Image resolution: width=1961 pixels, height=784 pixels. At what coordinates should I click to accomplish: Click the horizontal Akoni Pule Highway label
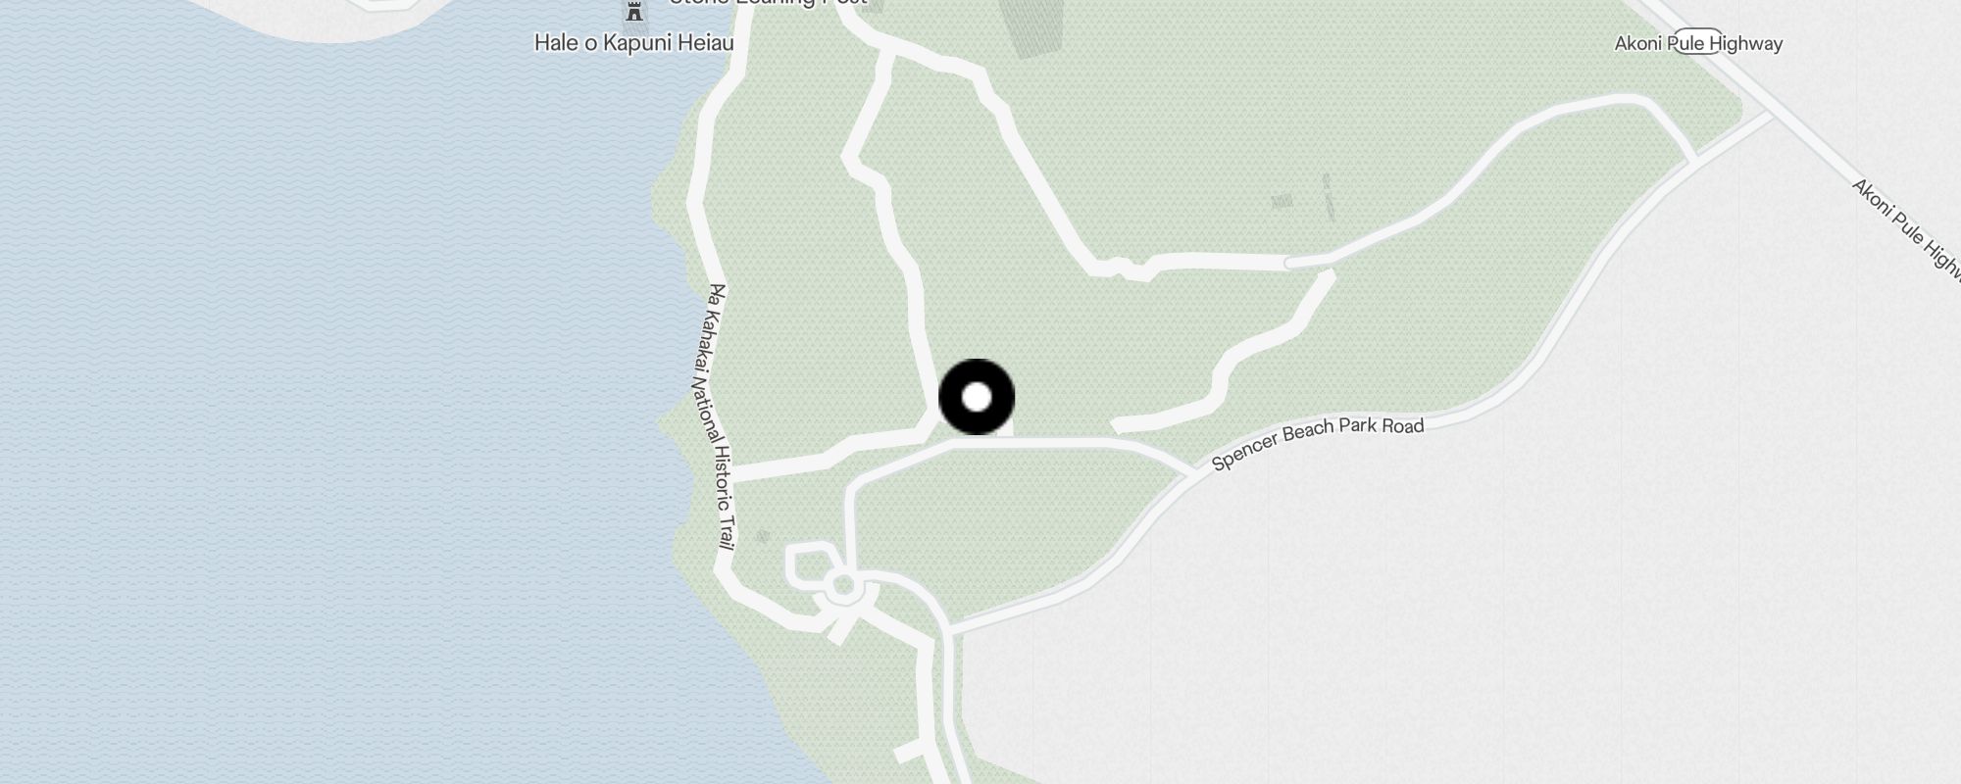pos(1698,43)
